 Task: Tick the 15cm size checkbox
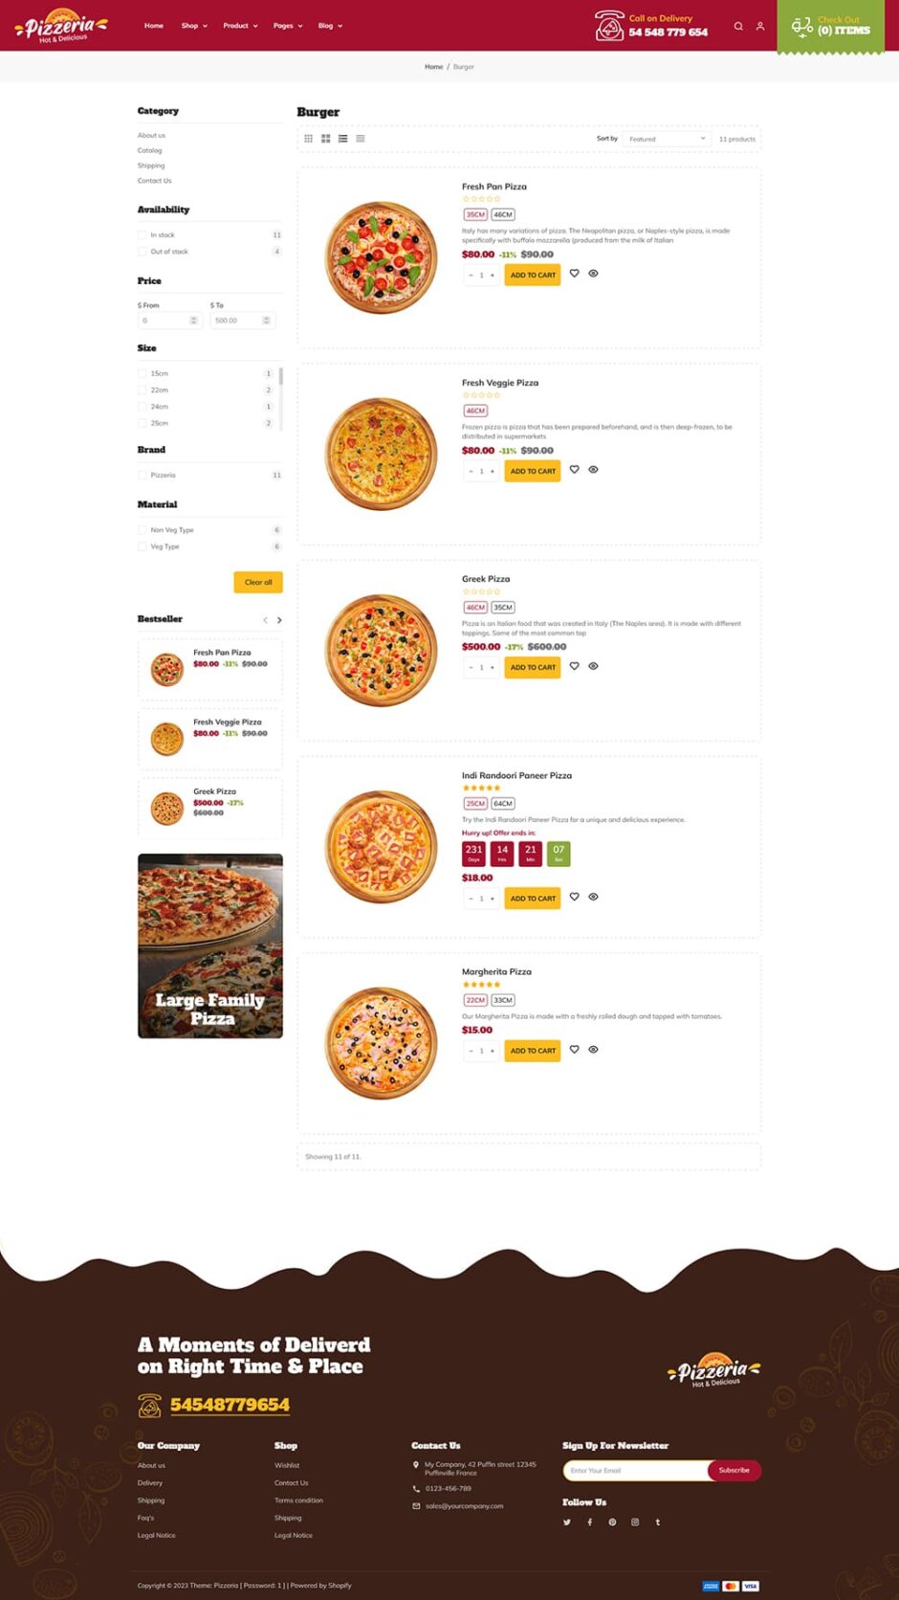coord(143,374)
